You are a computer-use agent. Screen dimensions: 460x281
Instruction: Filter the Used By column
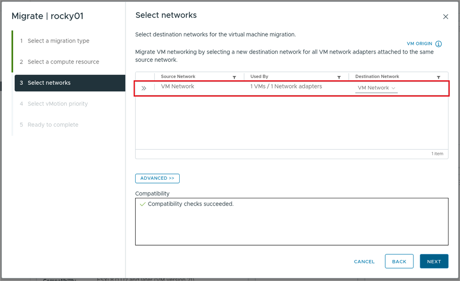(339, 77)
